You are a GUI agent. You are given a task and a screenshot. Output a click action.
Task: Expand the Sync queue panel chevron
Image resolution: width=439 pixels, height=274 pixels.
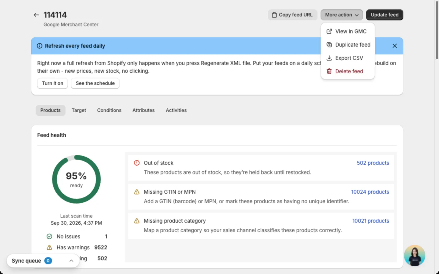point(71,261)
